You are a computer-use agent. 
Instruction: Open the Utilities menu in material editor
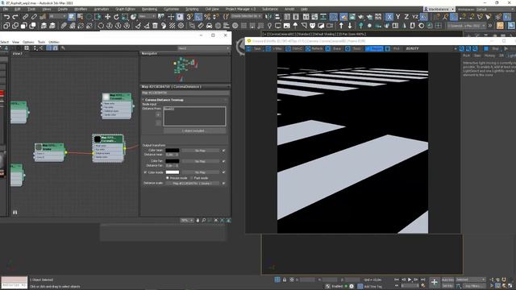point(54,42)
